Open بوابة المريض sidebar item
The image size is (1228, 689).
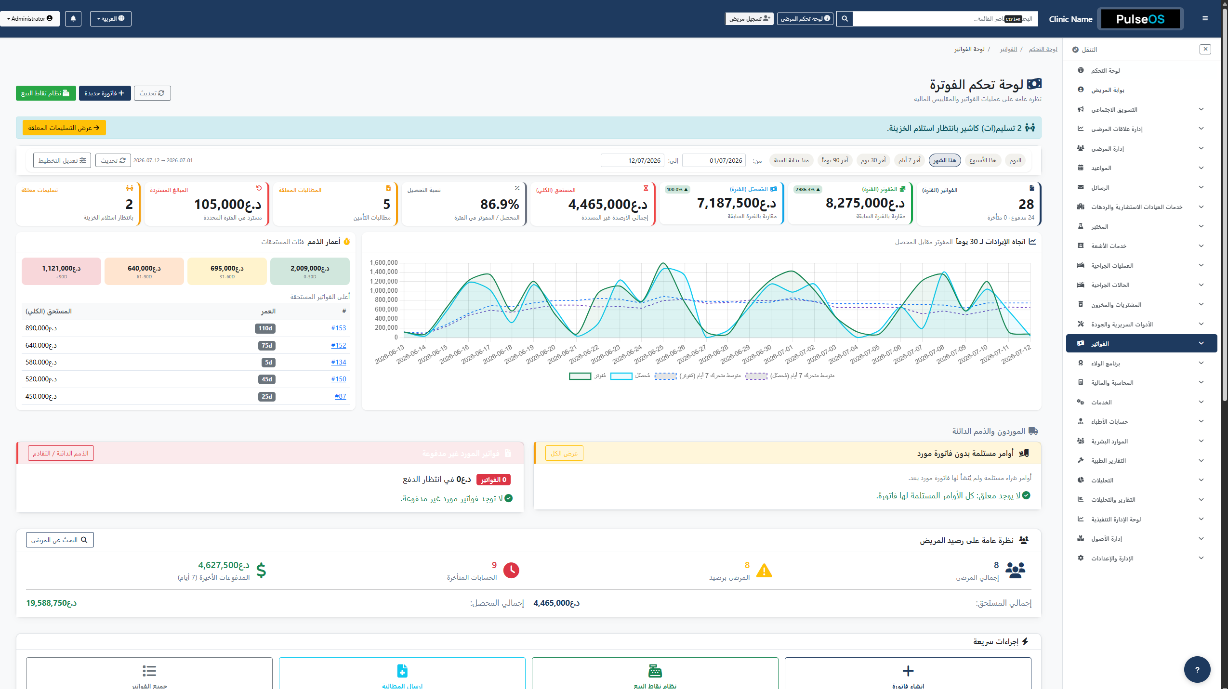(x=1140, y=90)
